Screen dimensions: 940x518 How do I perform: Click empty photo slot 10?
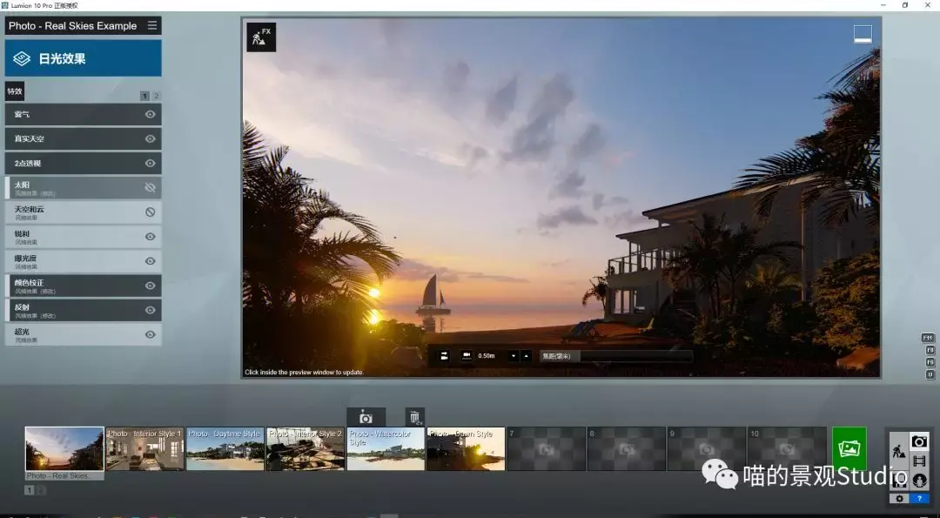(787, 448)
